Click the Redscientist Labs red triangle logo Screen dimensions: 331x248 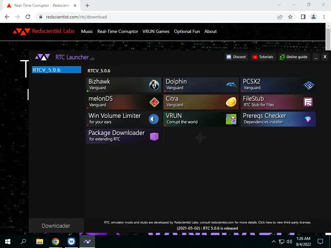pos(21,31)
